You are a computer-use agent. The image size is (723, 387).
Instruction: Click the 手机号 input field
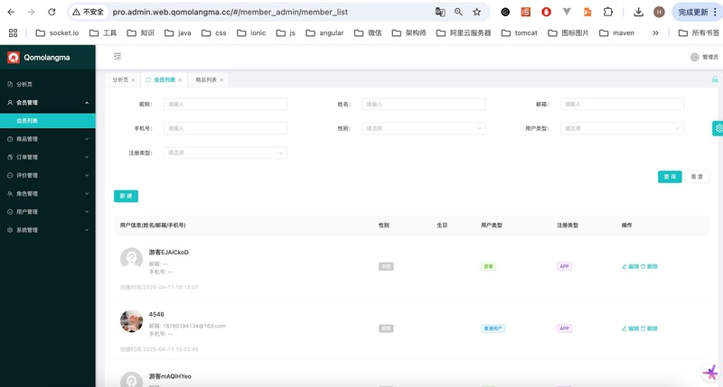click(x=225, y=128)
